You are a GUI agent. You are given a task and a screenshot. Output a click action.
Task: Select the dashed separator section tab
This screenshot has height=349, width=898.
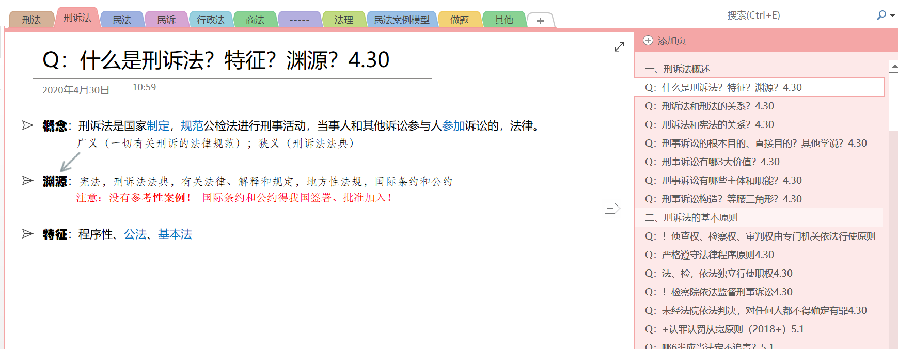pyautogui.click(x=300, y=20)
